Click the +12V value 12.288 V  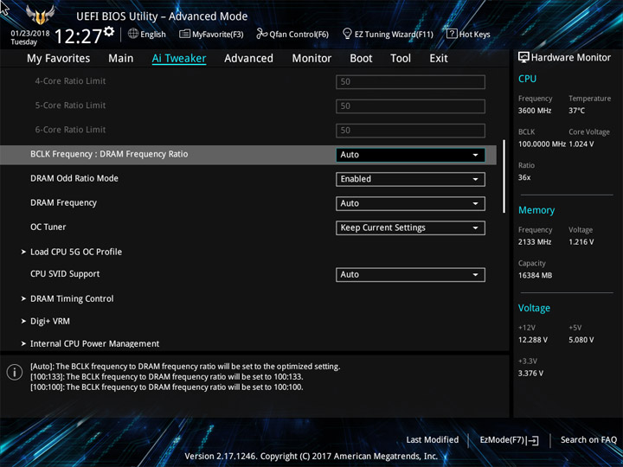[x=532, y=340]
